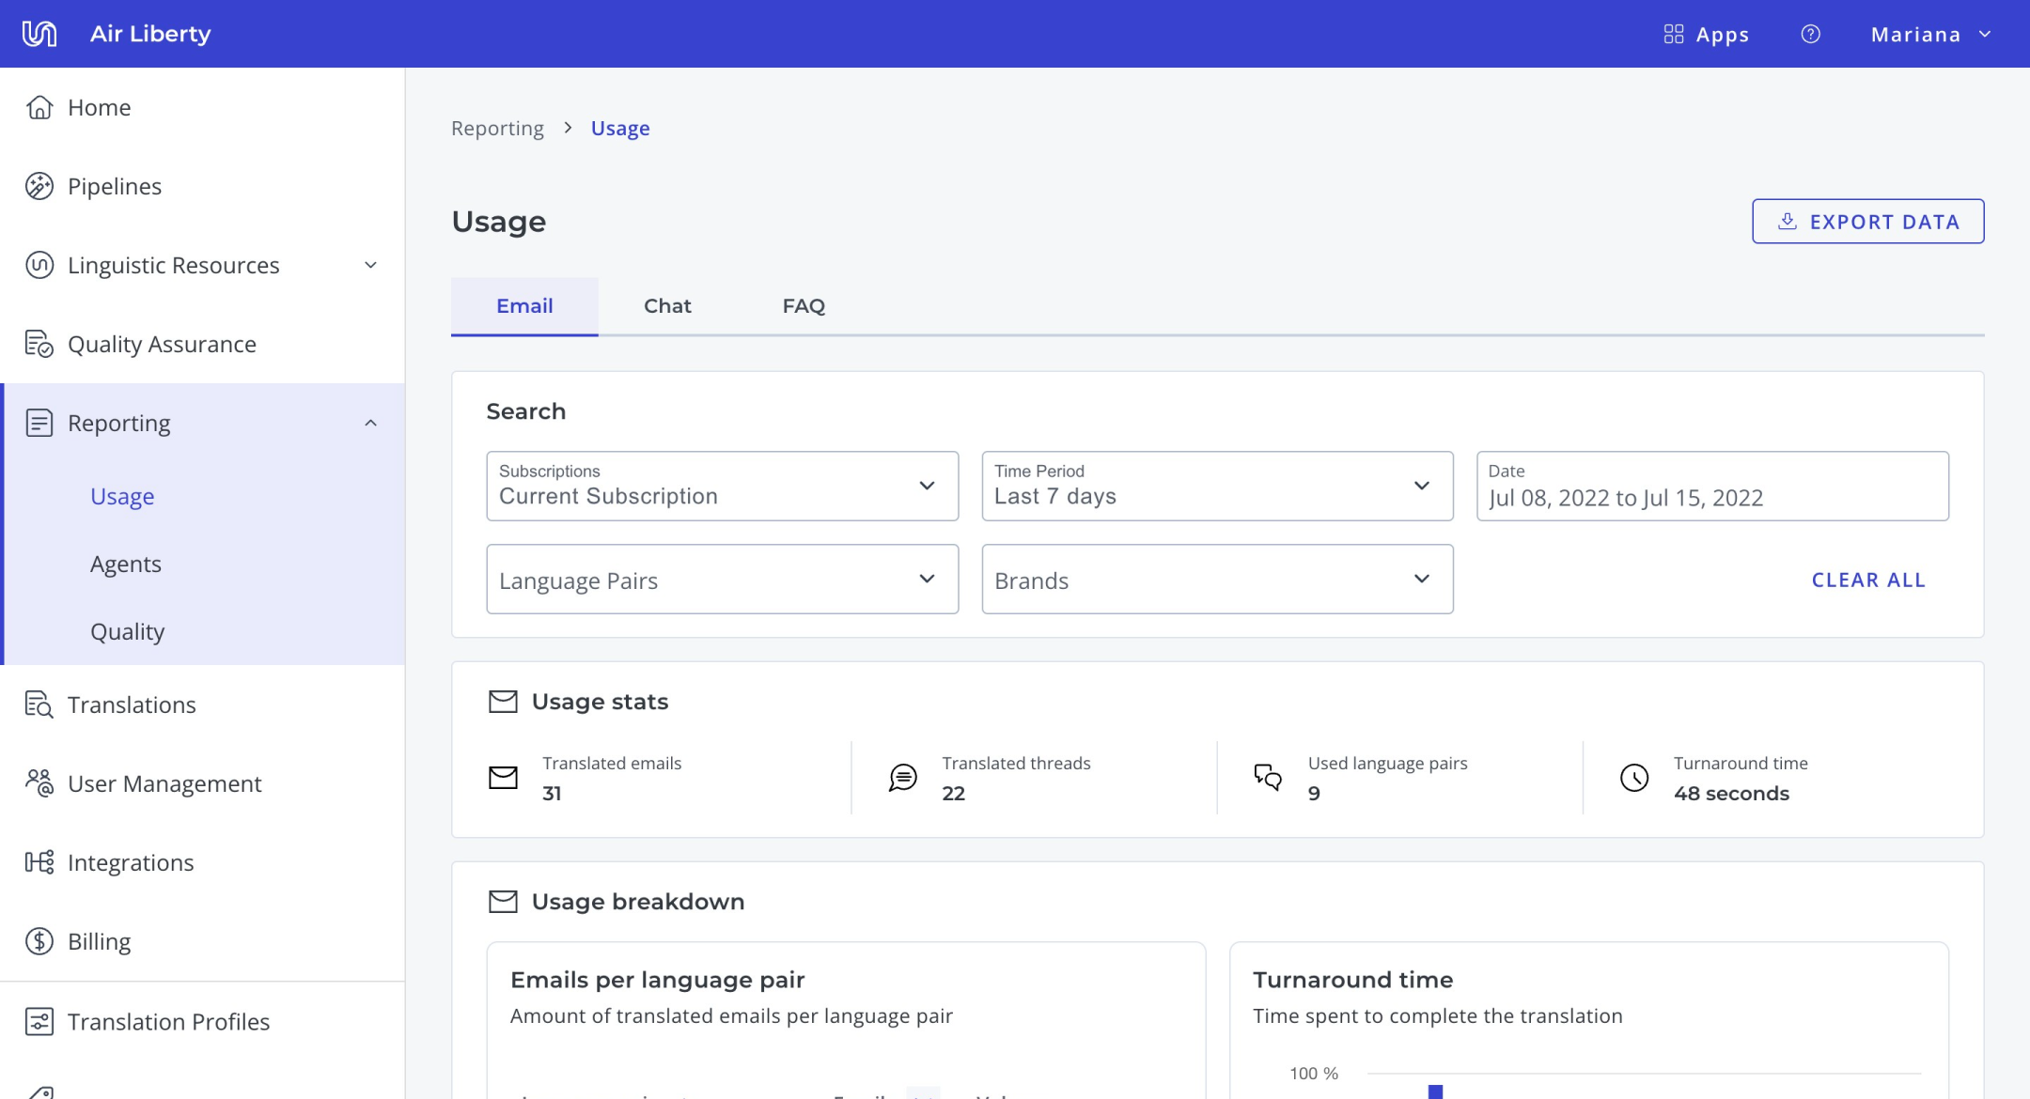Open the Brands dropdown
Screen dimensions: 2030x1099
pyautogui.click(x=1217, y=580)
